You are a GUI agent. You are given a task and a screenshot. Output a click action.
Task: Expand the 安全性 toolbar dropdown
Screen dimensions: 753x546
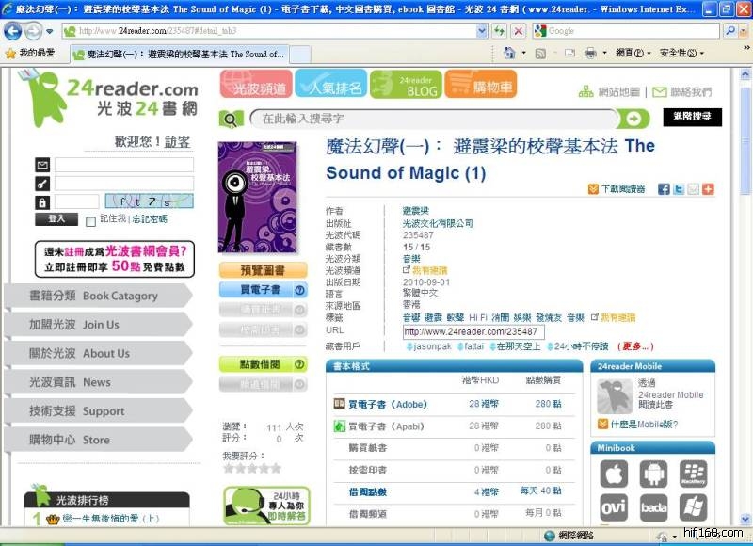(x=681, y=54)
